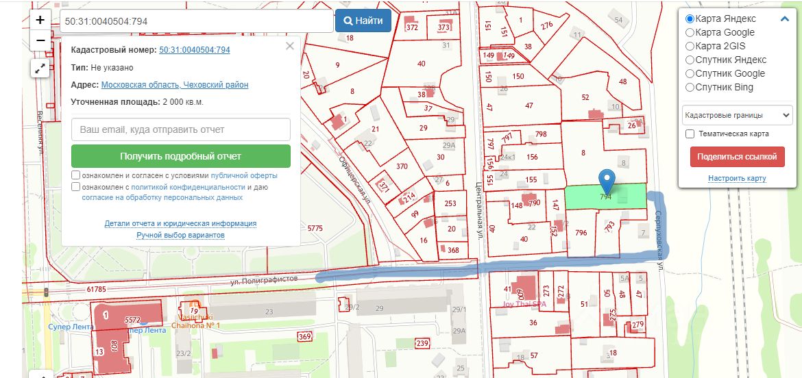This screenshot has width=802, height=378.
Task: Open Ручной выбор вариантов link
Action: 180,235
